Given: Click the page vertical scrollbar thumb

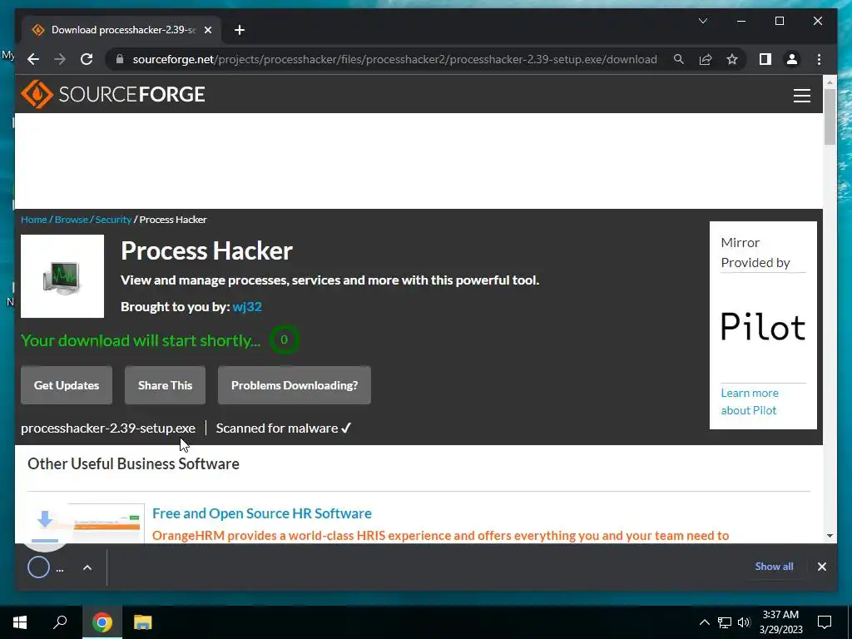Looking at the screenshot, I should [x=830, y=116].
